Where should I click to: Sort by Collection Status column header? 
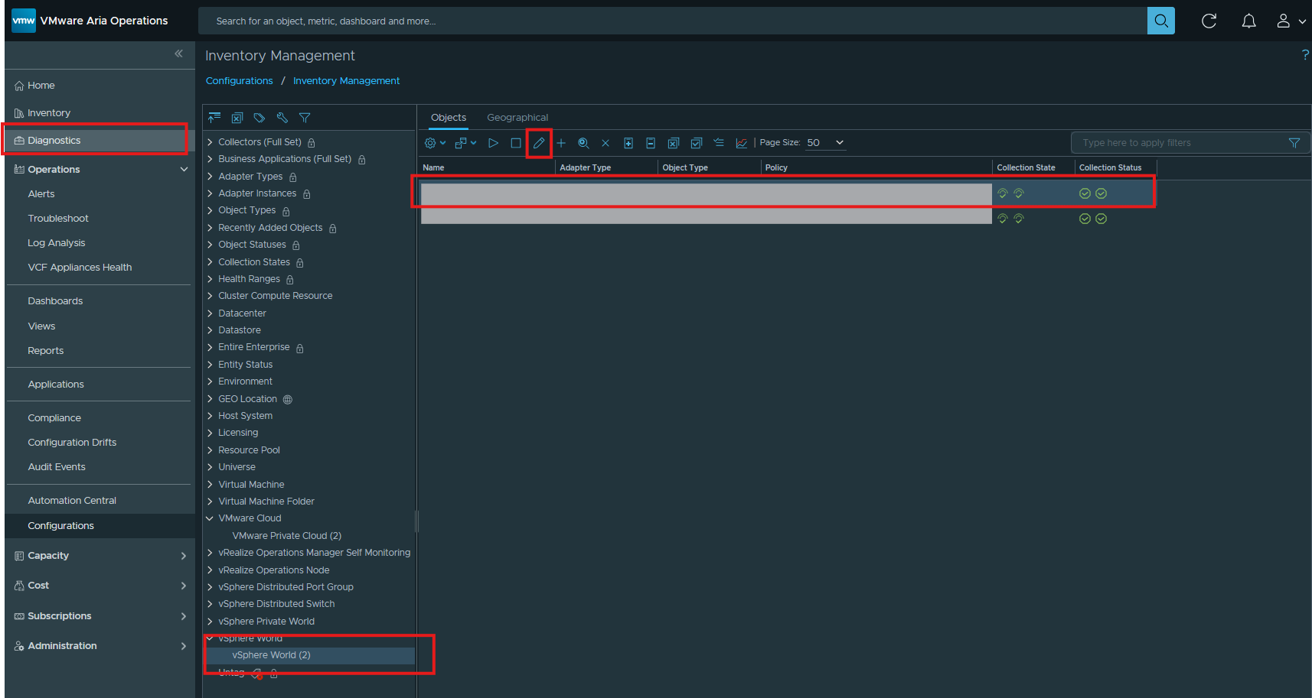(x=1110, y=167)
